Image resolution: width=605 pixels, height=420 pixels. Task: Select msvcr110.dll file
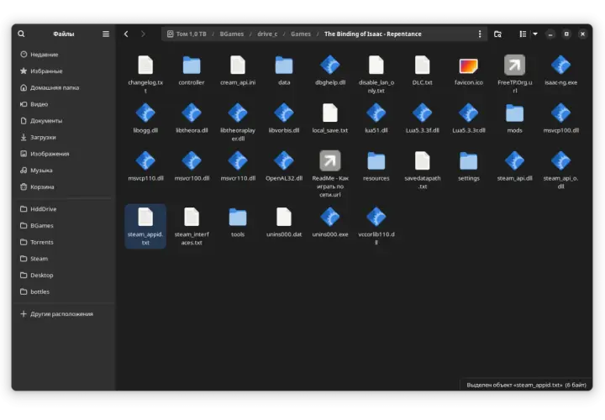click(x=238, y=166)
